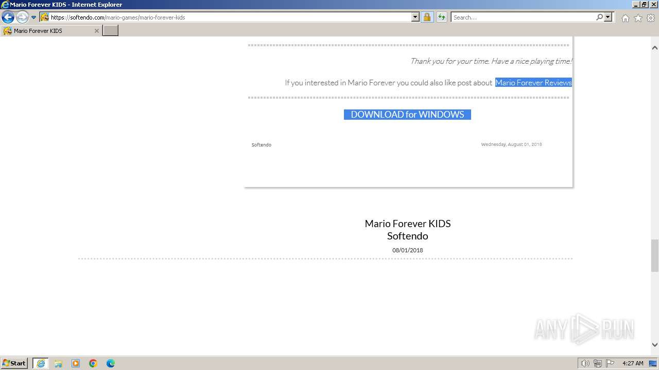Viewport: 659px width, 370px height.
Task: Click the page favicon in address bar
Action: coord(45,17)
